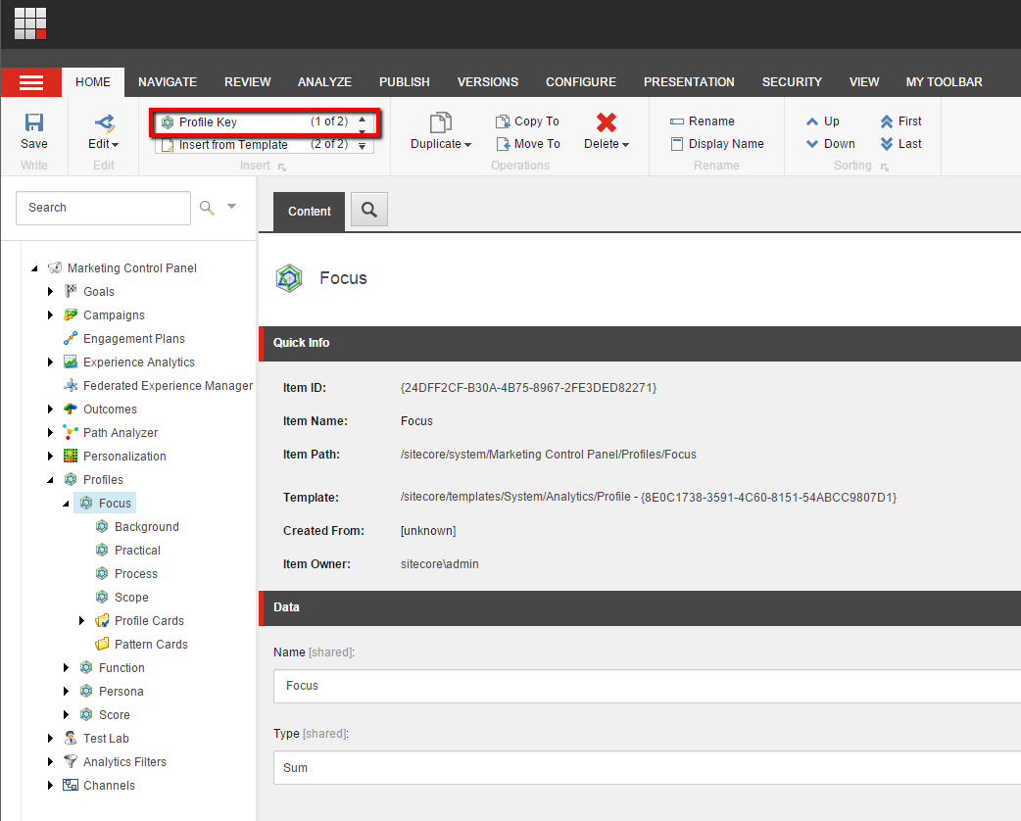Click the Experience Analytics chart icon

point(71,362)
